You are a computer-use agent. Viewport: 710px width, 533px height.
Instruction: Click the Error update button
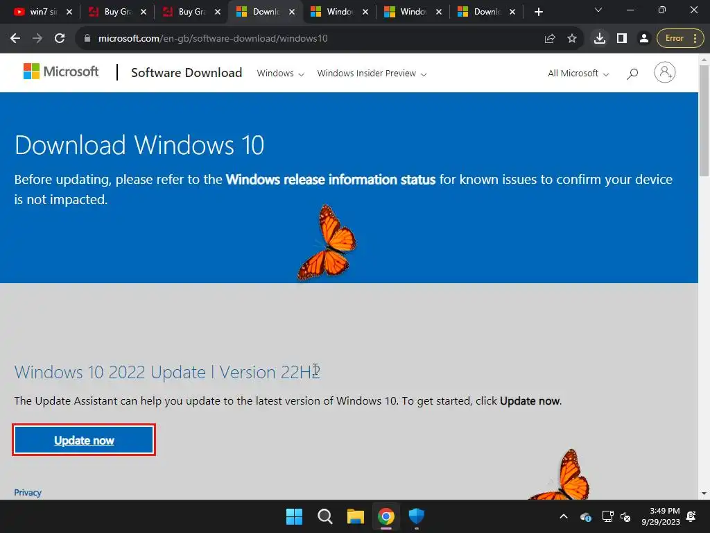pos(680,39)
